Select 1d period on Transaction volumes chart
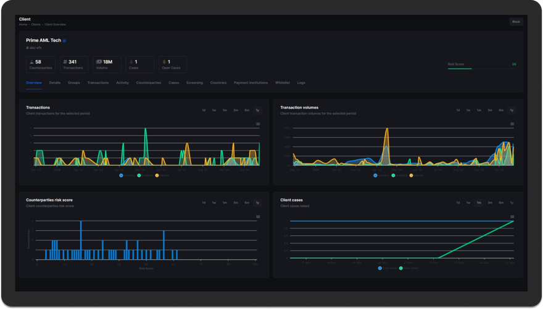 click(x=458, y=110)
